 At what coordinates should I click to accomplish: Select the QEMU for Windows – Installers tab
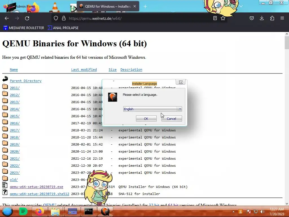tap(108, 6)
